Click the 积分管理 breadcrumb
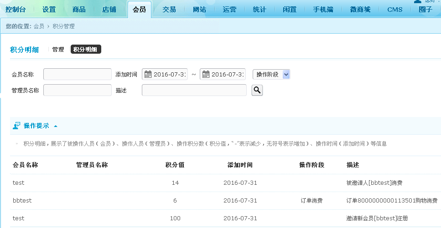This screenshot has height=228, width=441. pyautogui.click(x=63, y=26)
